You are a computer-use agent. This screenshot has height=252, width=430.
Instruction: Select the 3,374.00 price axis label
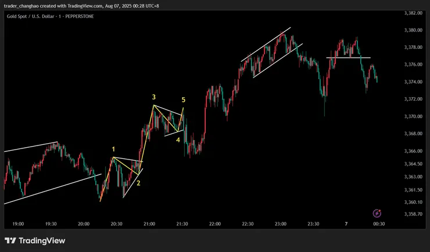click(x=413, y=81)
